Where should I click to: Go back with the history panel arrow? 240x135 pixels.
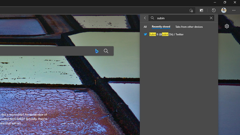145,18
